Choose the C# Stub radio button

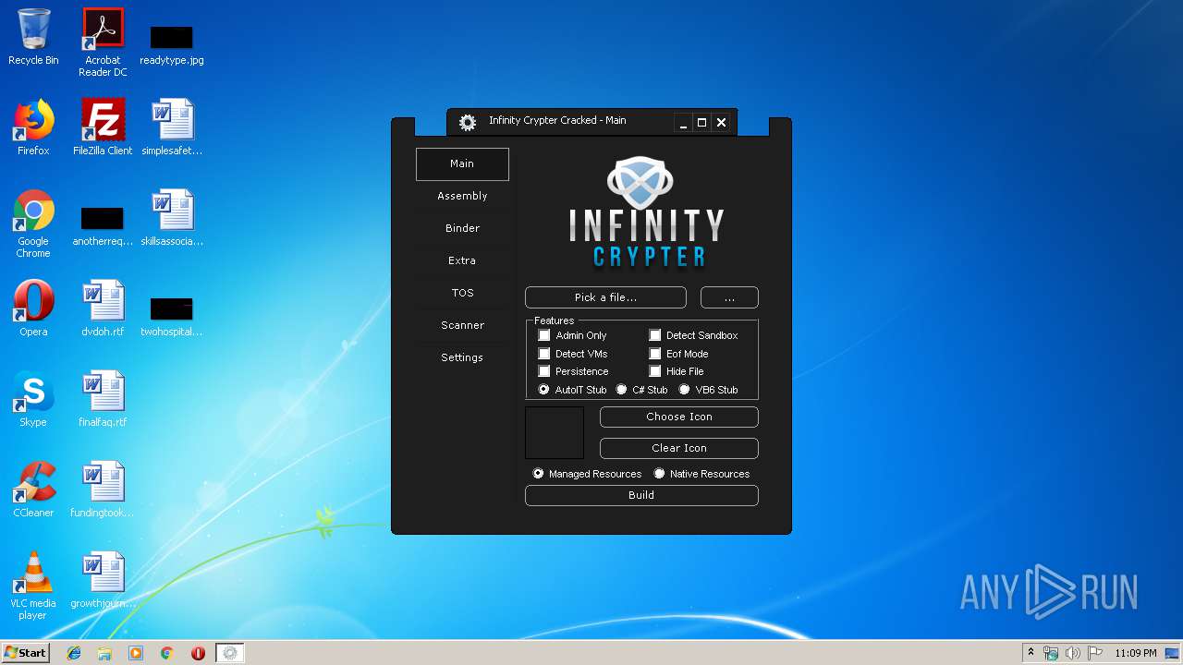622,390
